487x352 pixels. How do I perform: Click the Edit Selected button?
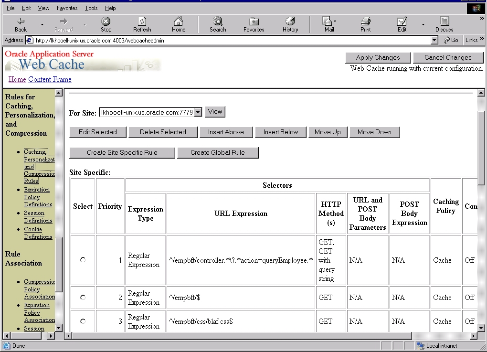click(98, 132)
